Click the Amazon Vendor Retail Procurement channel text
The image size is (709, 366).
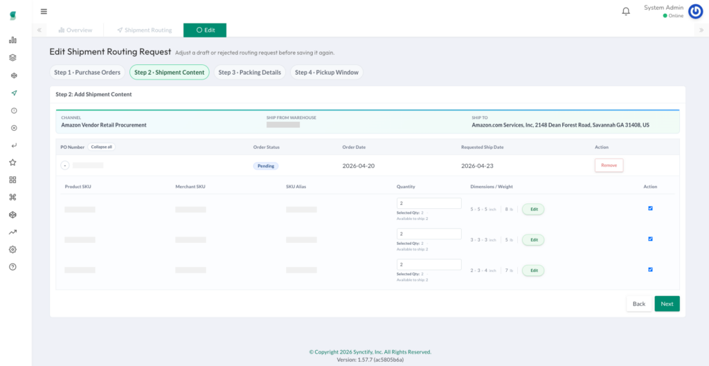click(104, 125)
